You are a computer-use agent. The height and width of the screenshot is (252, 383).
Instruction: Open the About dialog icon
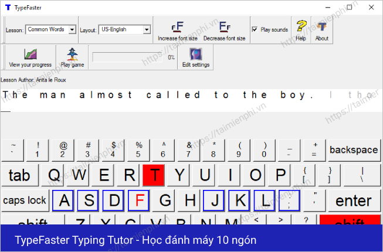pos(321,26)
